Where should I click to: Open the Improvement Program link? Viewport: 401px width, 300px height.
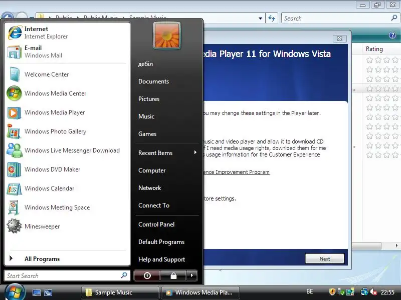(x=237, y=172)
